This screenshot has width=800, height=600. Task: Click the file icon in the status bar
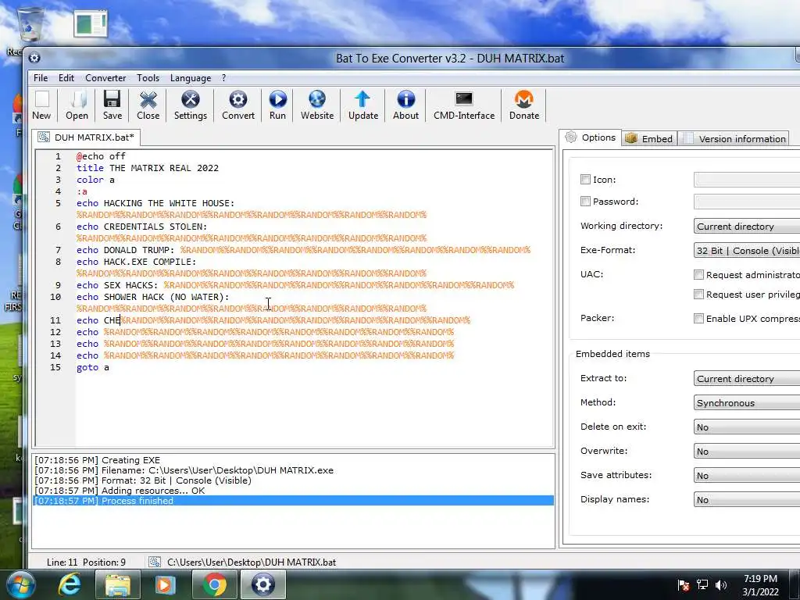click(x=154, y=562)
